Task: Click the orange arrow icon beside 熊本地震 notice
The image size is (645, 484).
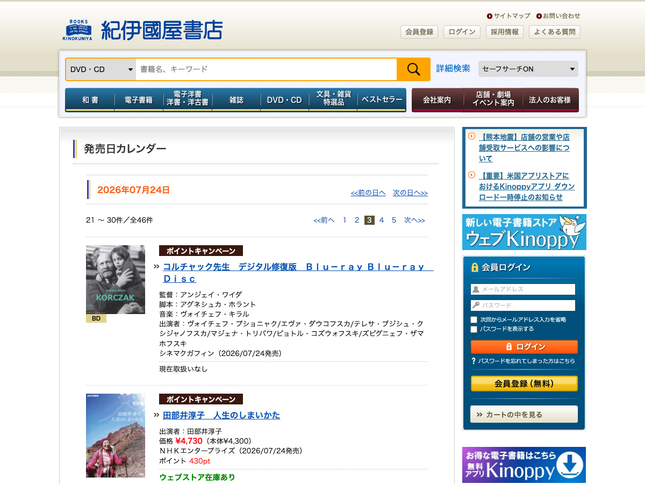Action: 471,136
